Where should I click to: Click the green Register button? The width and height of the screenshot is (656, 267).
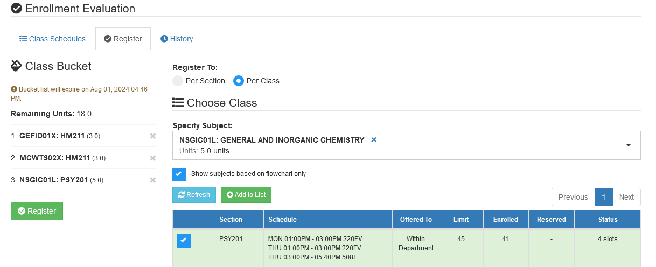(x=37, y=211)
